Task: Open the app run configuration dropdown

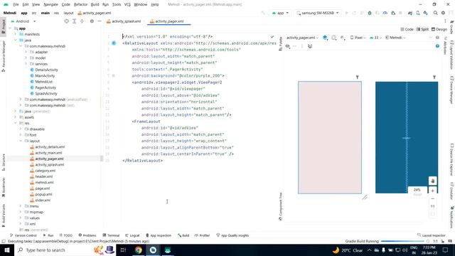Action: pos(280,13)
